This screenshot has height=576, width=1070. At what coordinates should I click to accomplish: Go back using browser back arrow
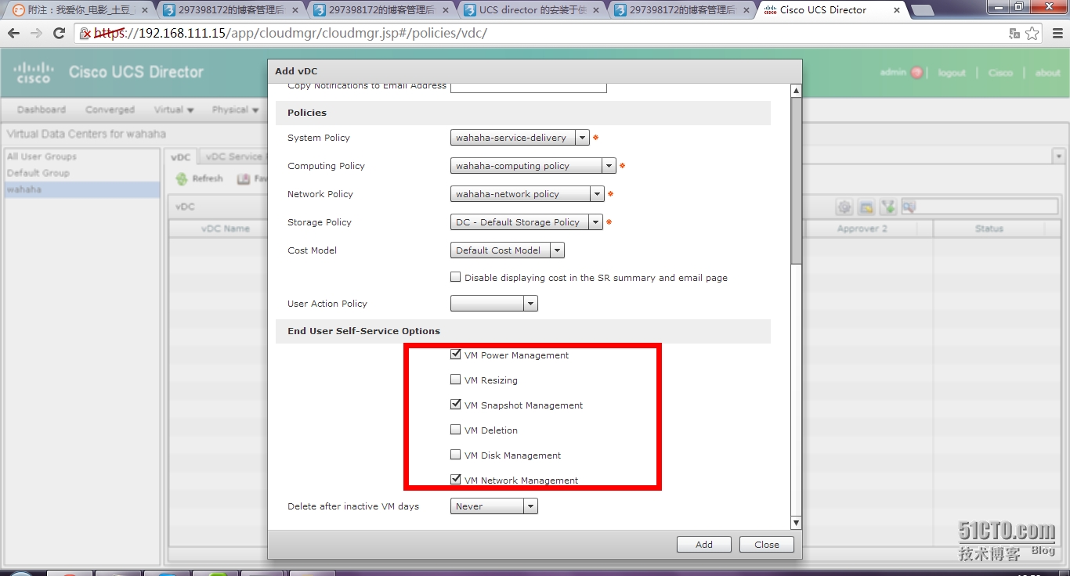point(13,34)
